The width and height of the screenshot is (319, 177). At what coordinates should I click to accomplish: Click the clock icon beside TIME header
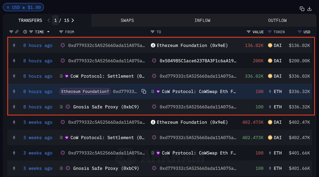25,32
